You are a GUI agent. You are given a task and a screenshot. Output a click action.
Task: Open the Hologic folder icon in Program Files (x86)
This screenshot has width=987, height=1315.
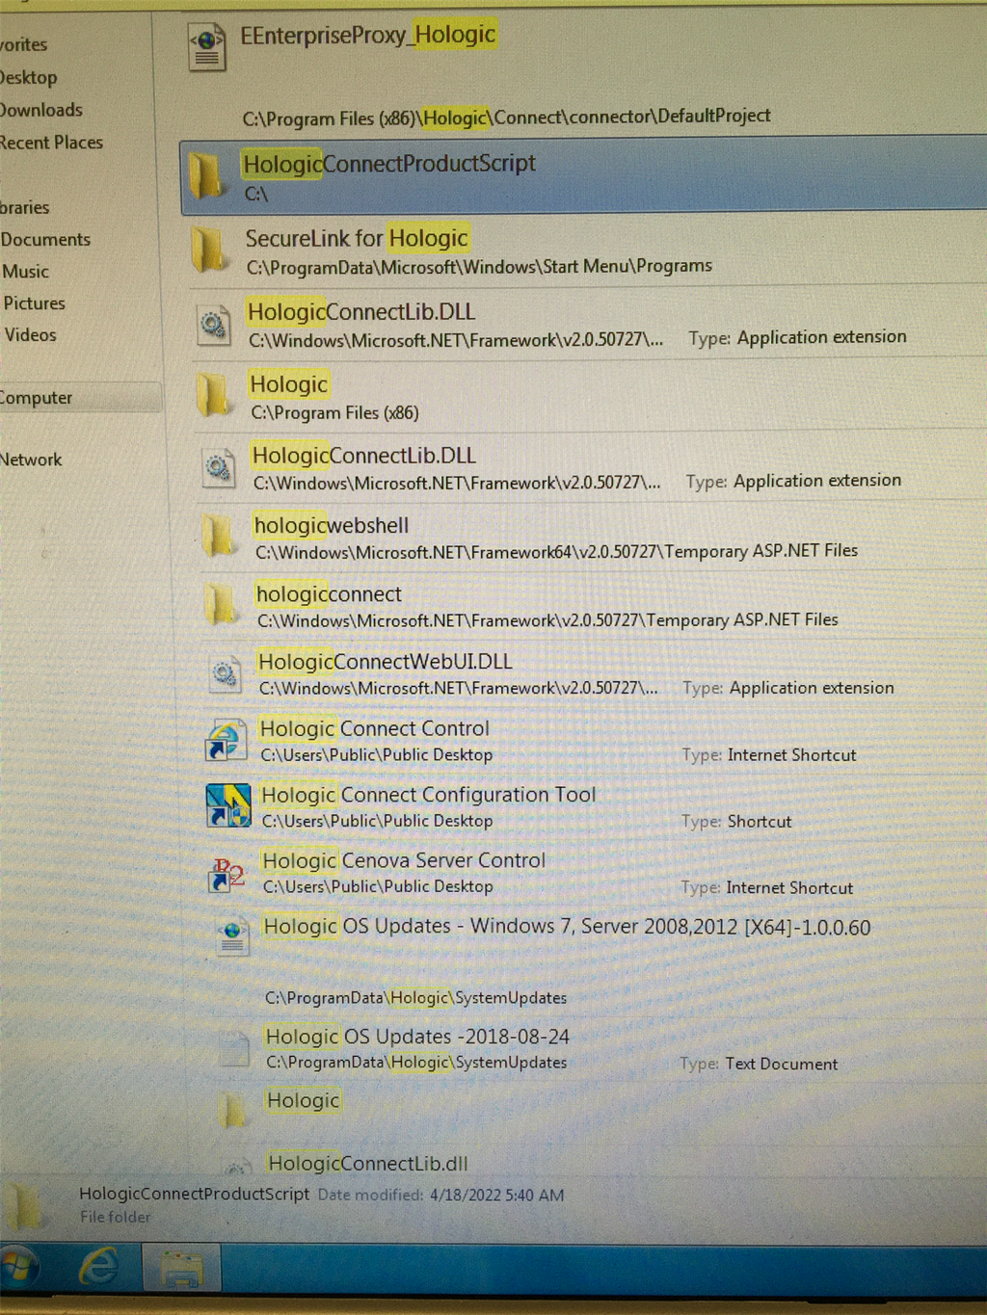click(213, 395)
